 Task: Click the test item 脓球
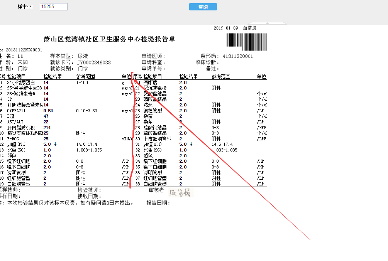(148, 105)
